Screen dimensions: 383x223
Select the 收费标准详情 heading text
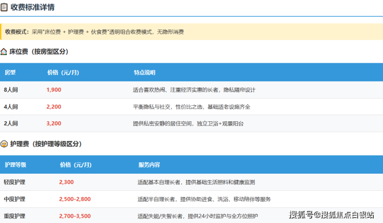coord(33,7)
